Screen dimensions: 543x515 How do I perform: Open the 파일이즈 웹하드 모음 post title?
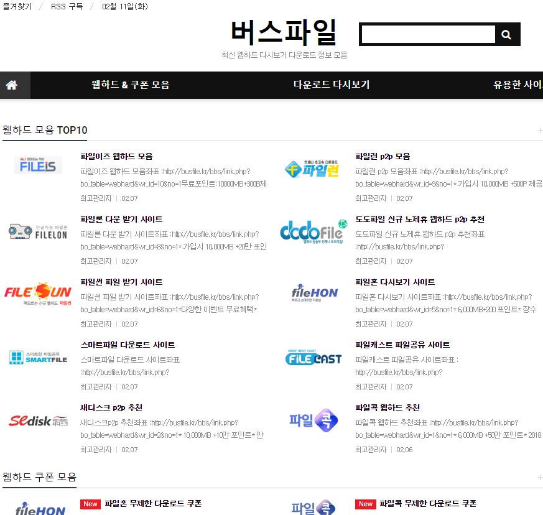[x=116, y=157]
